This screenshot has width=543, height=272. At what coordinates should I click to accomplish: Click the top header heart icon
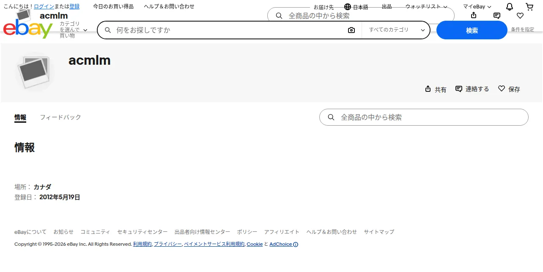pos(520,16)
